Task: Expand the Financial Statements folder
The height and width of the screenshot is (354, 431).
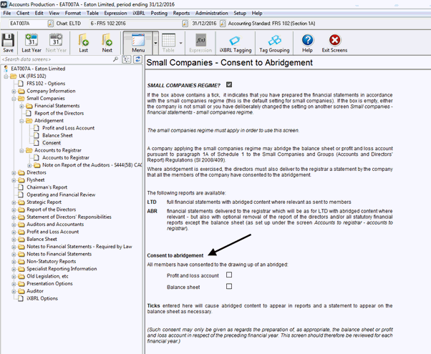Action: pos(21,106)
